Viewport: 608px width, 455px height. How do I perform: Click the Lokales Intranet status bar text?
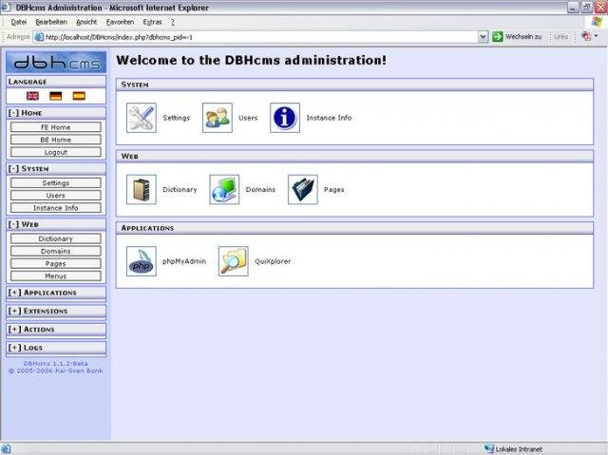(x=519, y=449)
